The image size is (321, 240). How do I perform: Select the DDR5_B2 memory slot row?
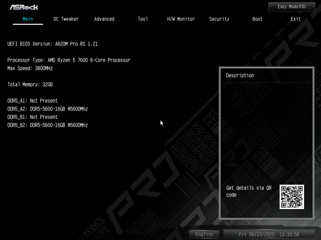pyautogui.click(x=48, y=125)
